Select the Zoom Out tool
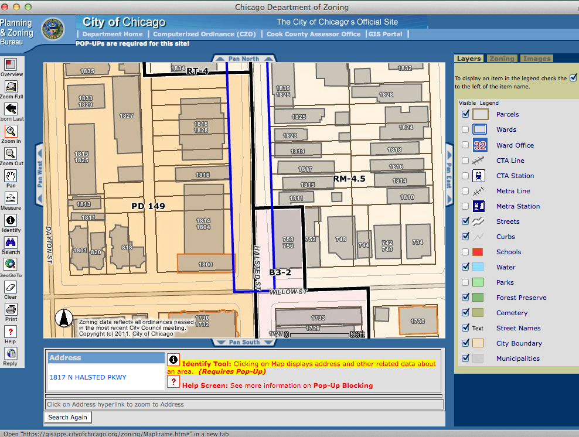The image size is (579, 437). tap(11, 153)
